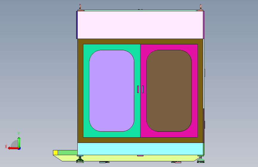Screen dimensions: 258x167
Task: Click the "Y" axis label
Action: 19,134
